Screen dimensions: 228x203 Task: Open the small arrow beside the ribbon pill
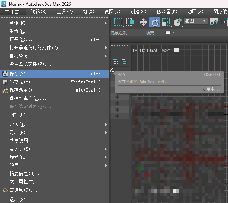173,32
